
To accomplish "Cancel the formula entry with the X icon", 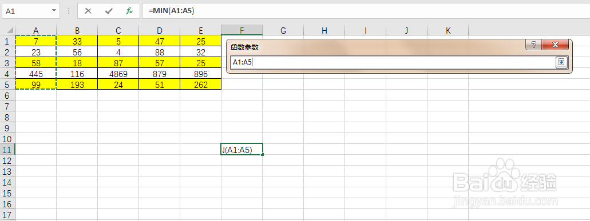I will (x=88, y=11).
